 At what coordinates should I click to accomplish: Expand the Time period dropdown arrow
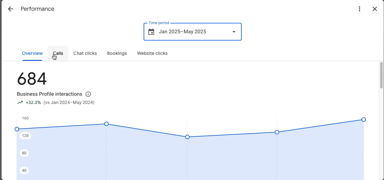pos(234,32)
